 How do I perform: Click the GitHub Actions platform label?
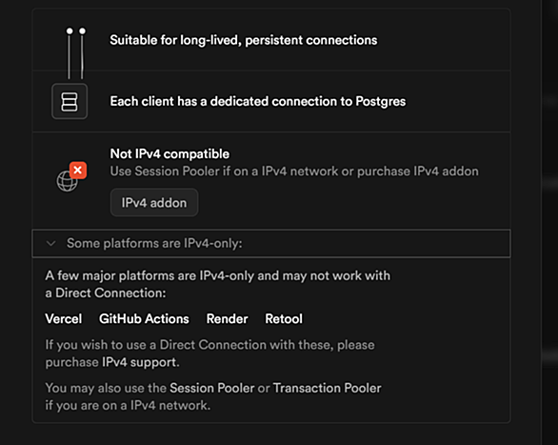[x=144, y=318]
